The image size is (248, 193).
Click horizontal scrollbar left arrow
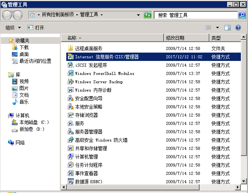64,187
